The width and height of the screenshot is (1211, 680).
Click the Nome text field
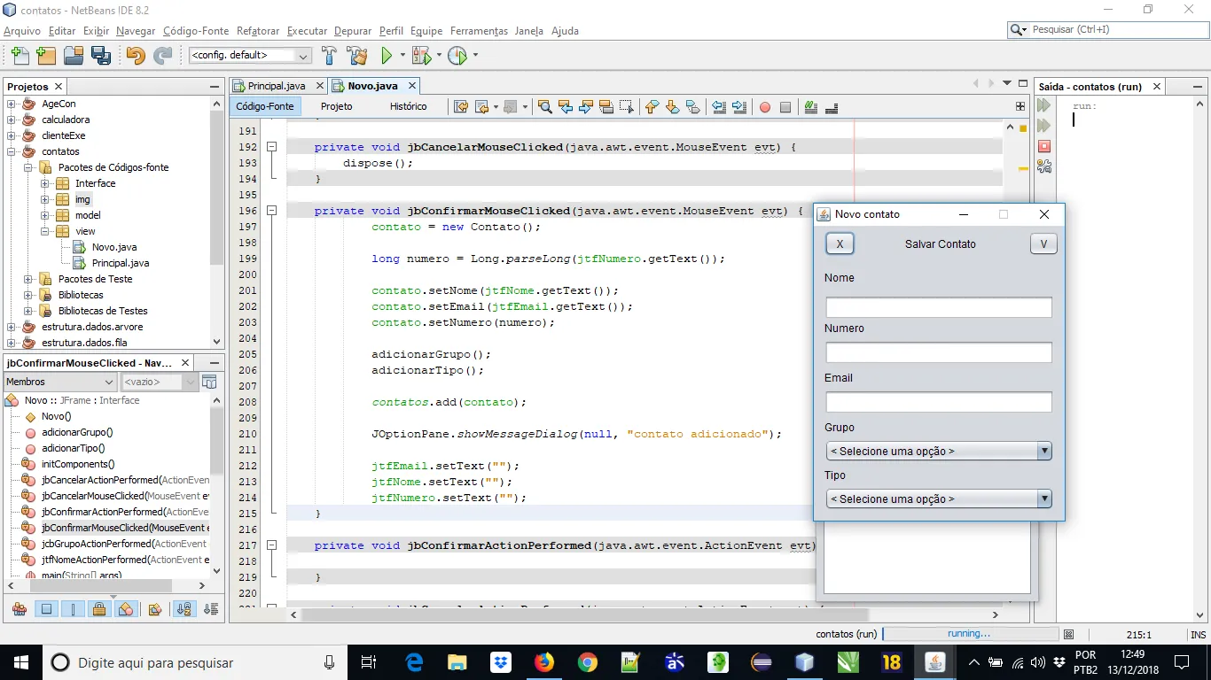pyautogui.click(x=938, y=307)
